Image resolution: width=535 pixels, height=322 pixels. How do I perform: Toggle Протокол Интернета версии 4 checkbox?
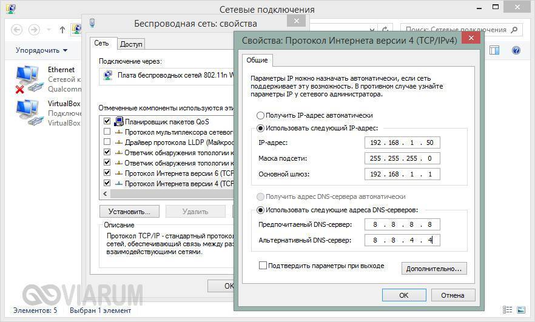[x=107, y=183]
